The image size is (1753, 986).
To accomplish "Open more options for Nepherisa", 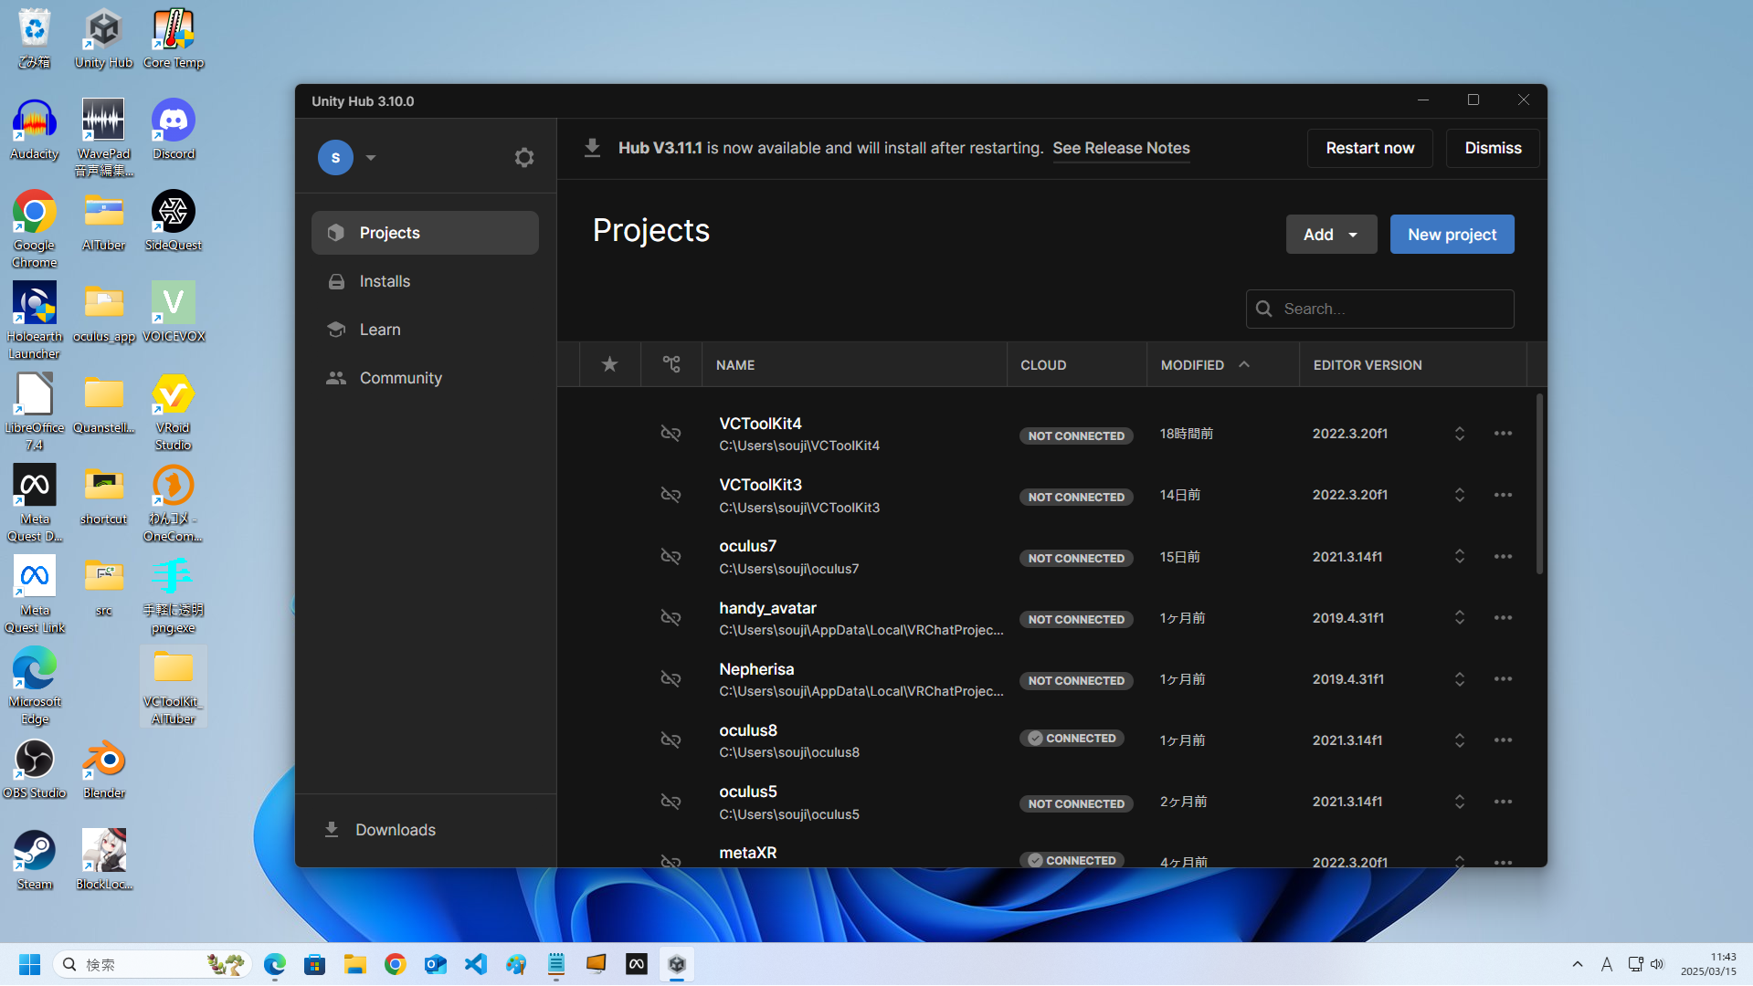I will click(1503, 679).
